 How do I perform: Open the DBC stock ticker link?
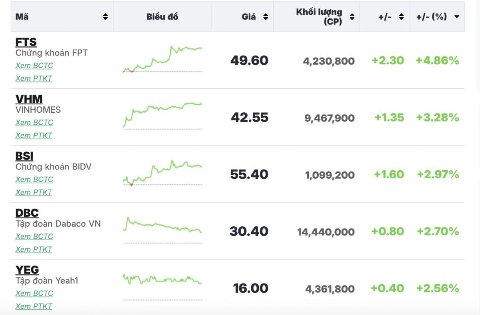pos(27,213)
